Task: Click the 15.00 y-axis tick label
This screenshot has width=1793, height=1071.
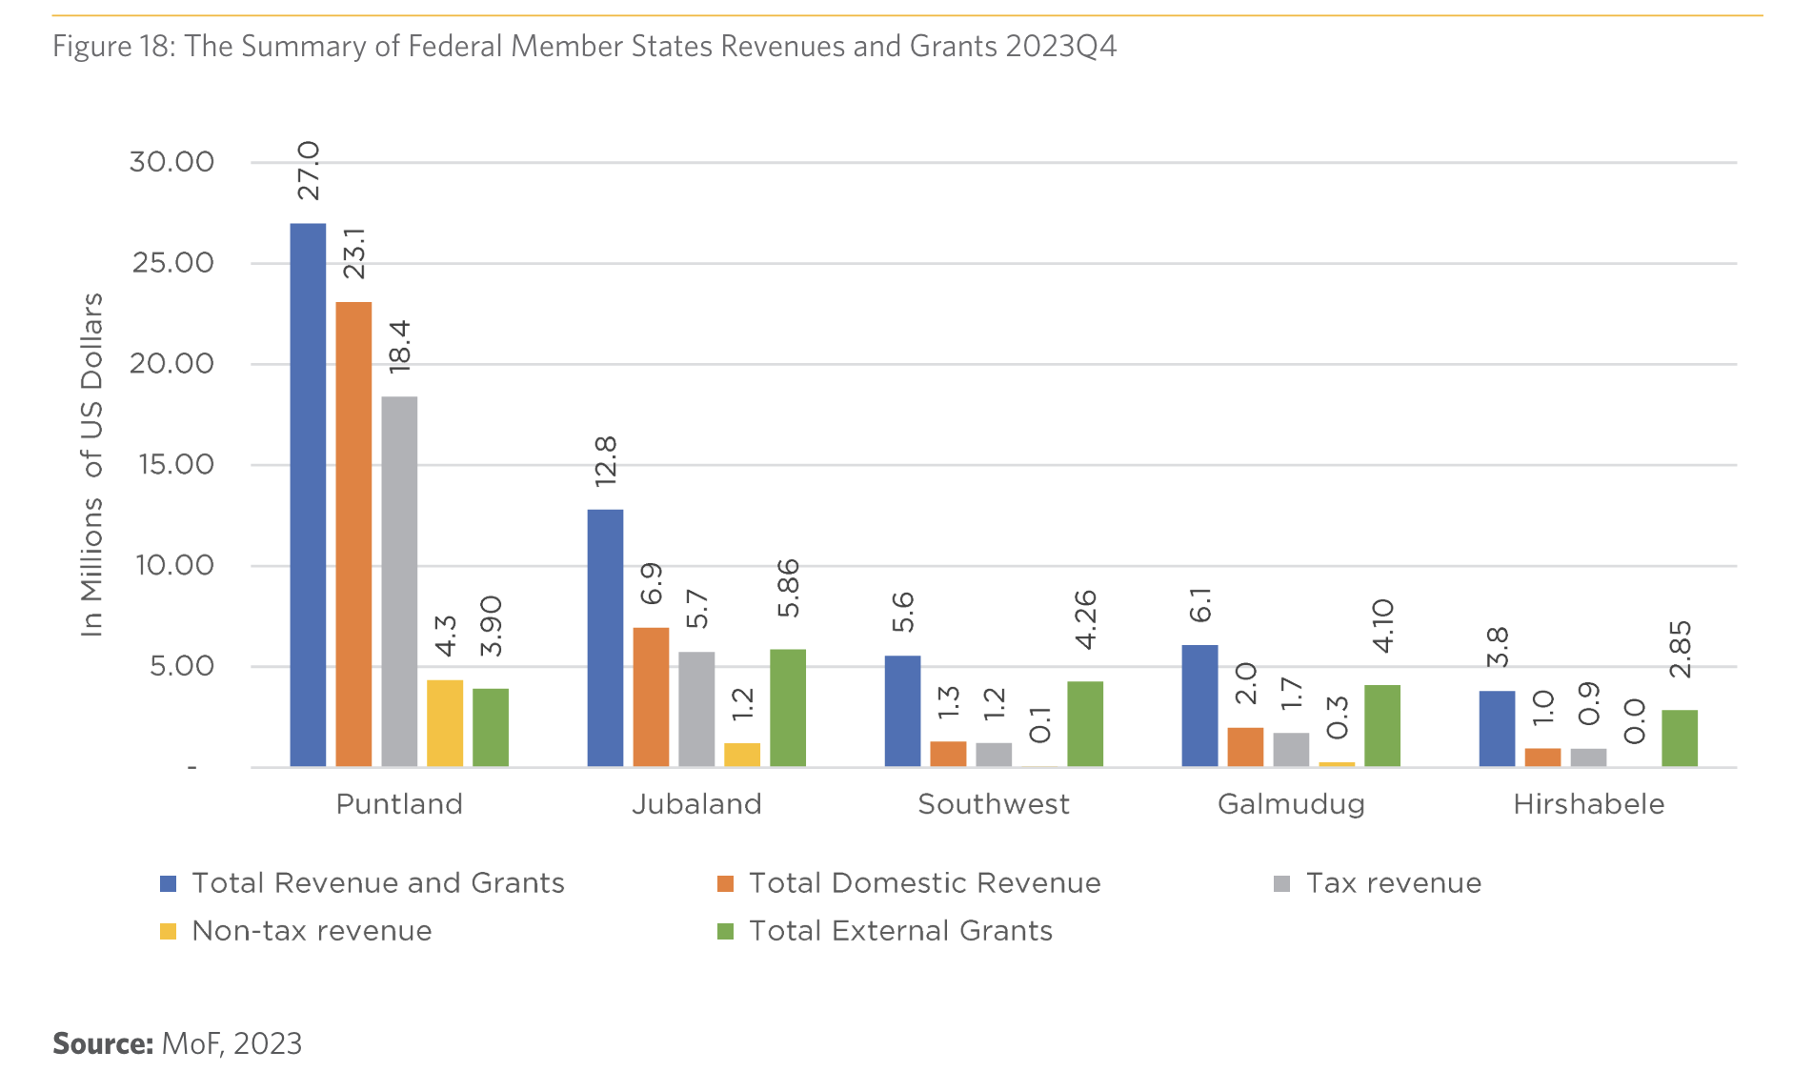Action: (x=175, y=465)
